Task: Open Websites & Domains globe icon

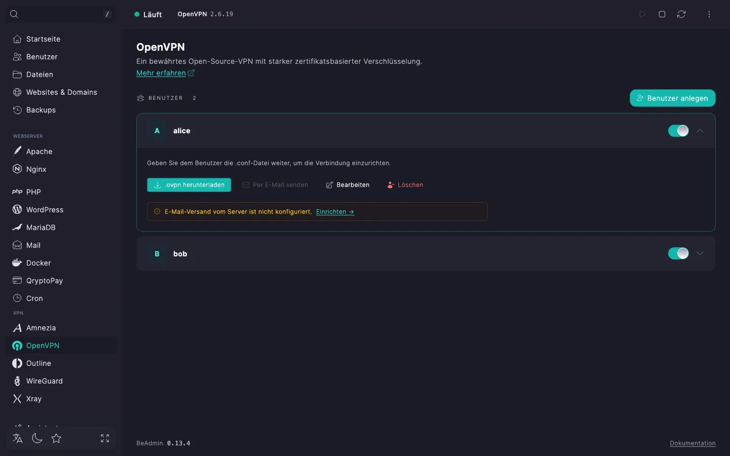Action: 17,92
